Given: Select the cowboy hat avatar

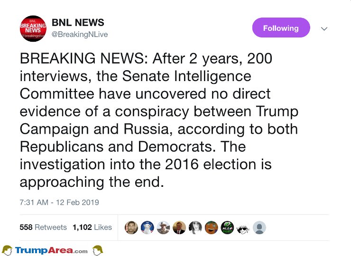Looking at the screenshot, I should coord(163,228).
